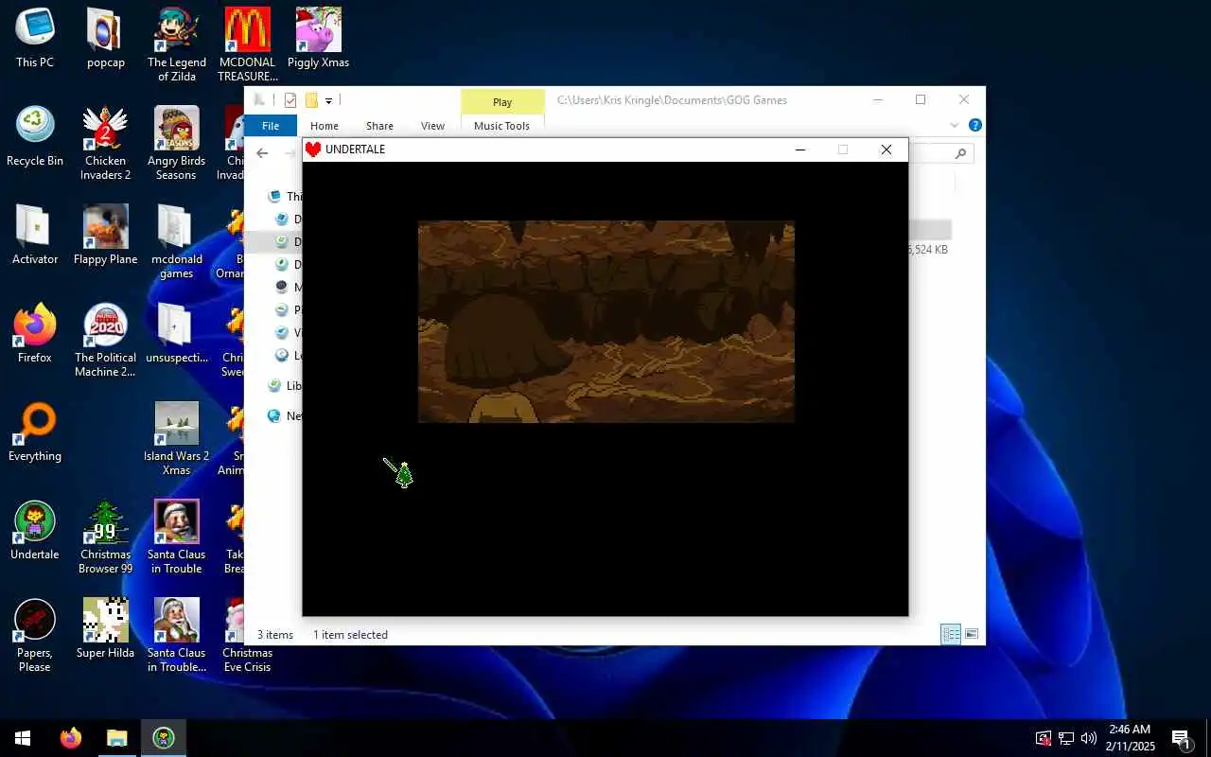
Task: Open Santa Claus in Trouble... second shortcut
Action: pyautogui.click(x=177, y=636)
